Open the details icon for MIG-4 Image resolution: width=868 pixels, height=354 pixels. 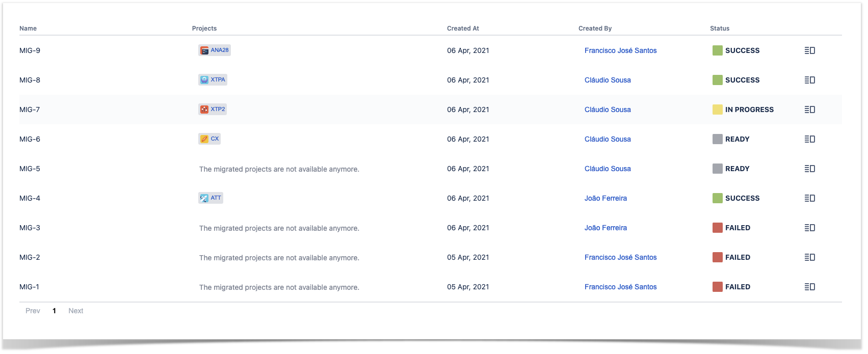tap(809, 198)
